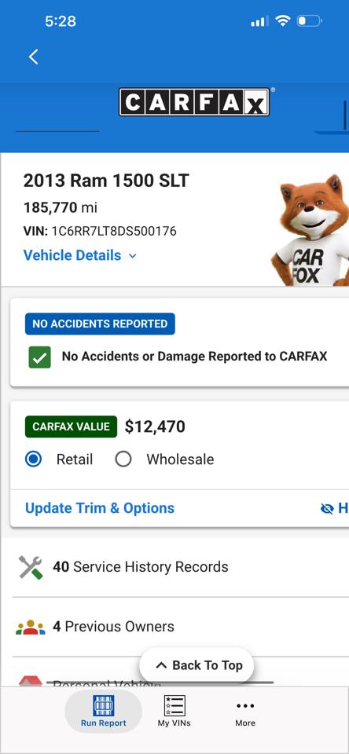The height and width of the screenshot is (754, 349).
Task: Open the My VINs list icon
Action: [174, 705]
